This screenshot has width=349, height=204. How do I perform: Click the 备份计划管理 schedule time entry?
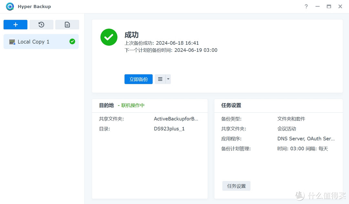point(303,149)
